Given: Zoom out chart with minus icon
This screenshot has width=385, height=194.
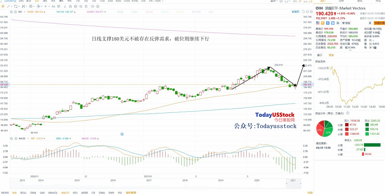Looking at the screenshot, I should [308, 12].
